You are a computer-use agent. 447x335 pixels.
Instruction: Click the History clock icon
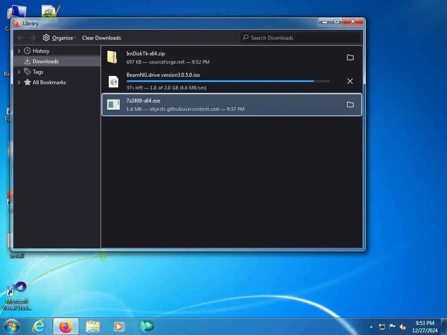(28, 51)
